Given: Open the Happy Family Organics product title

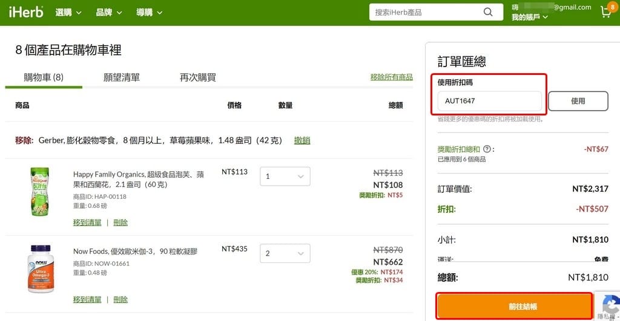Looking at the screenshot, I should pos(139,180).
